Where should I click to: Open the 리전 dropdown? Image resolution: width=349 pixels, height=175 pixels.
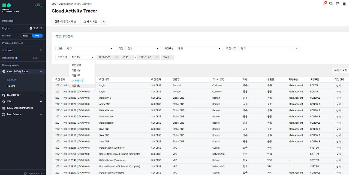coord(143,48)
